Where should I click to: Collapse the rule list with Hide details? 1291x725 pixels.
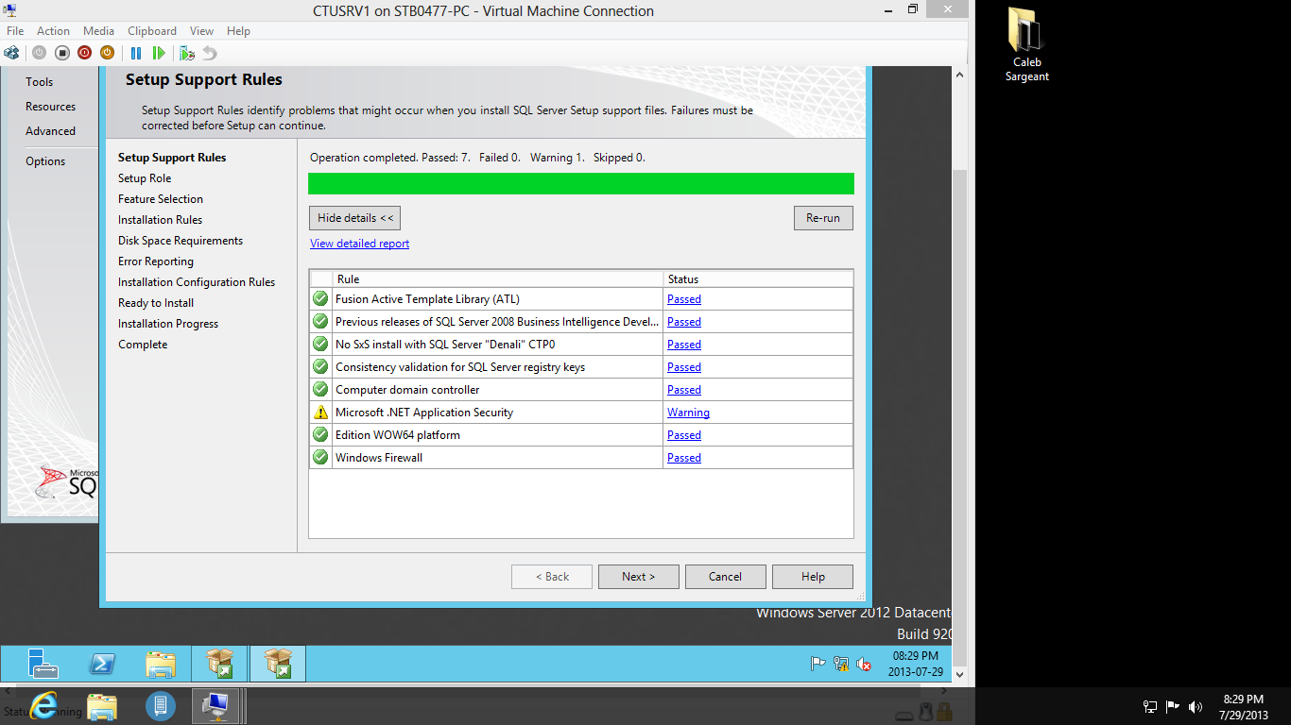point(355,218)
